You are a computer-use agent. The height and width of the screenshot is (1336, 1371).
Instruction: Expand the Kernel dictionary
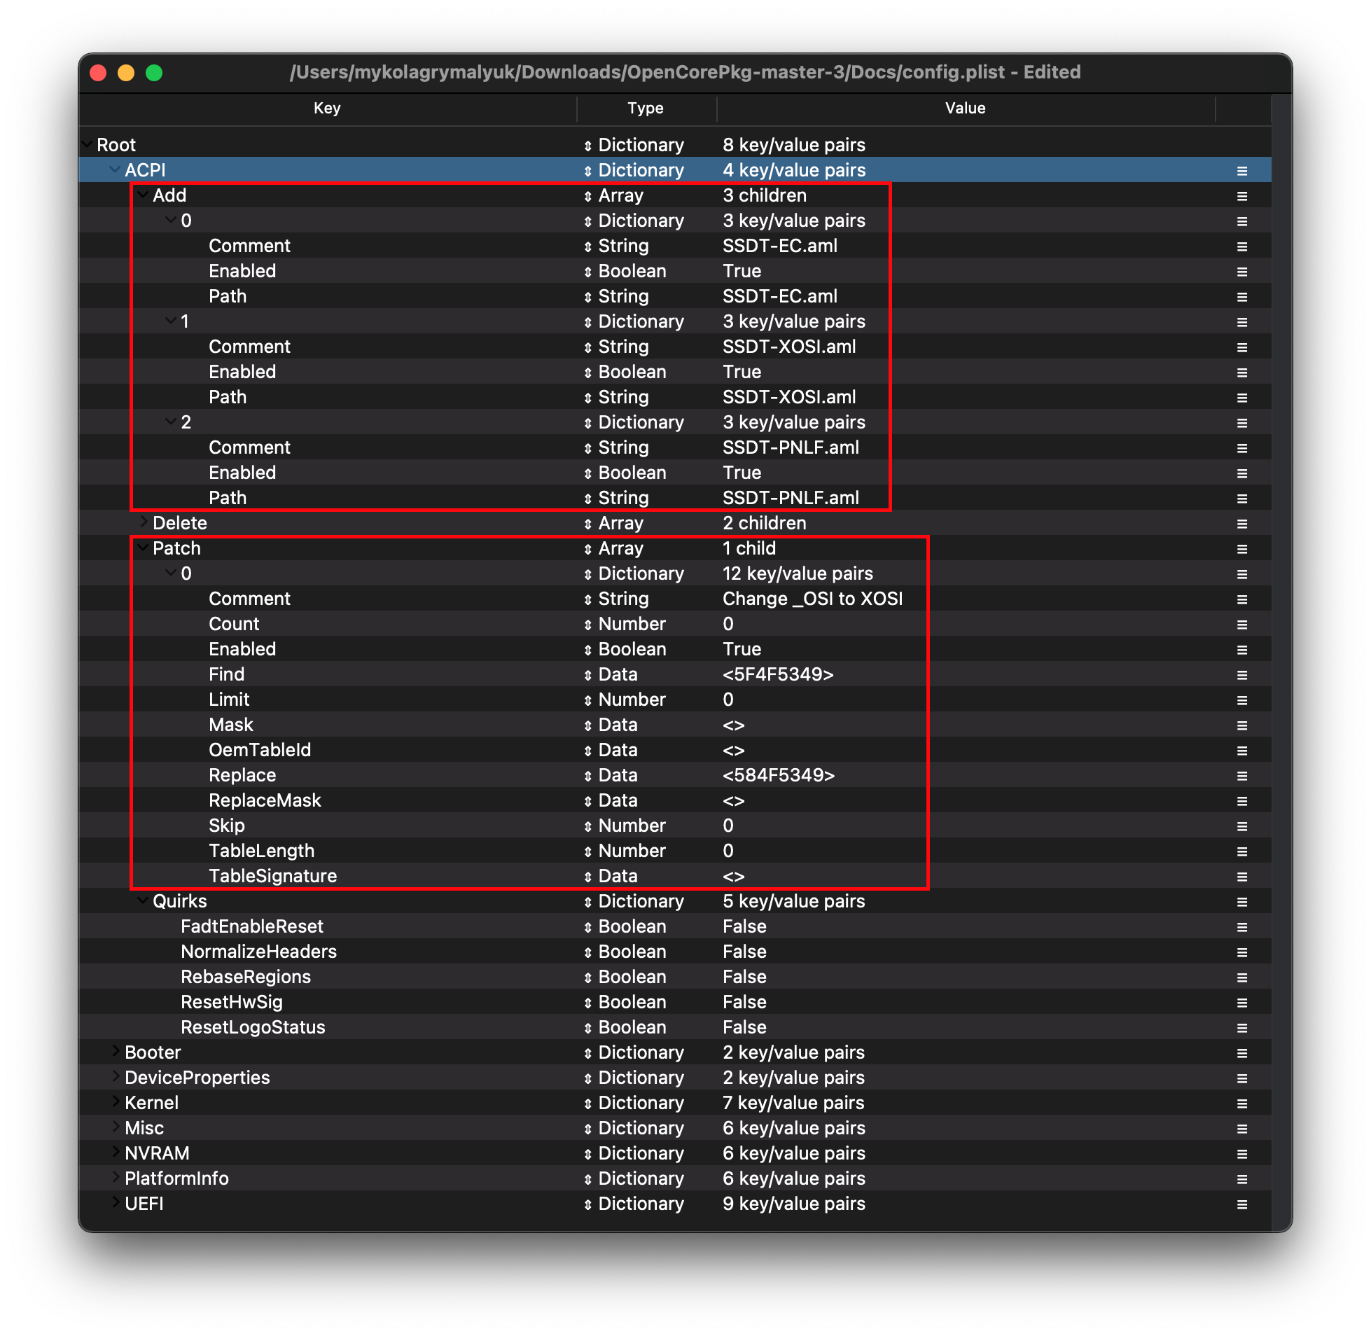click(x=116, y=1101)
